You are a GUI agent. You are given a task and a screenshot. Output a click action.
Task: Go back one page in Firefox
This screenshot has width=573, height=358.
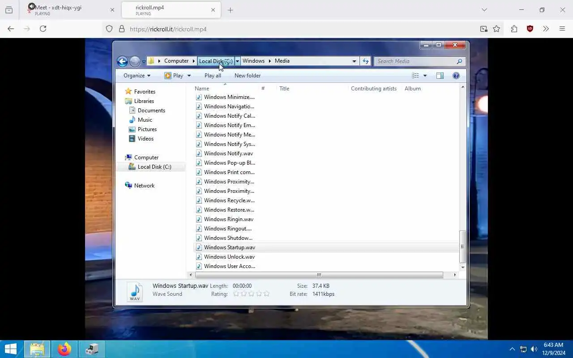(11, 29)
